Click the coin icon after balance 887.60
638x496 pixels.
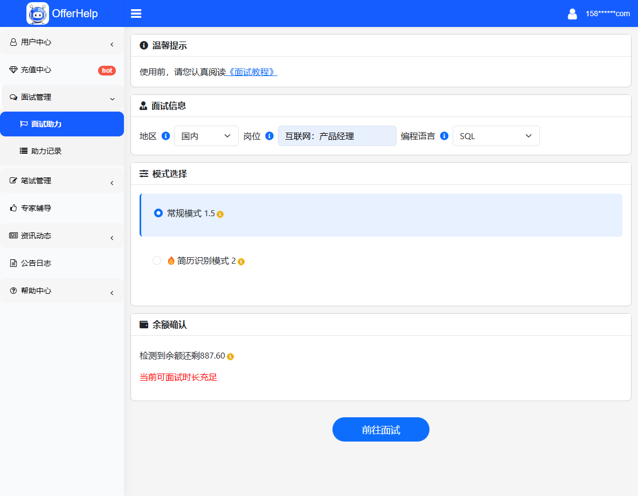230,356
